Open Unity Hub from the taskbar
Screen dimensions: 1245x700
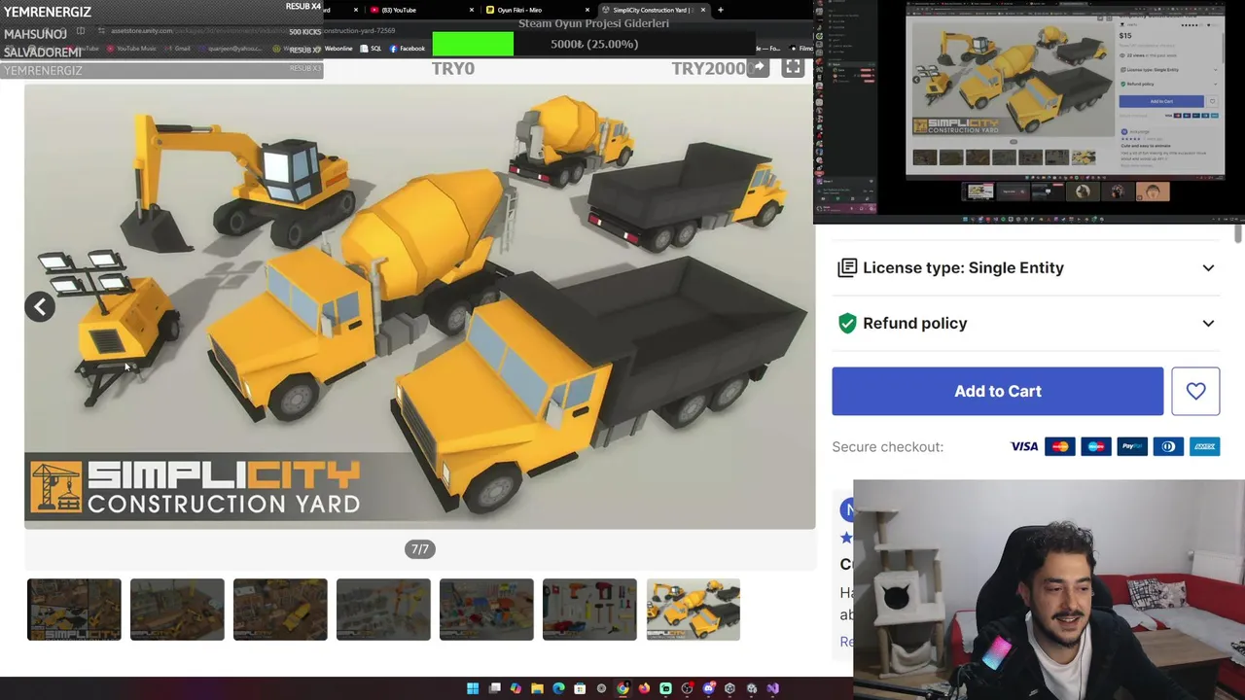click(729, 688)
